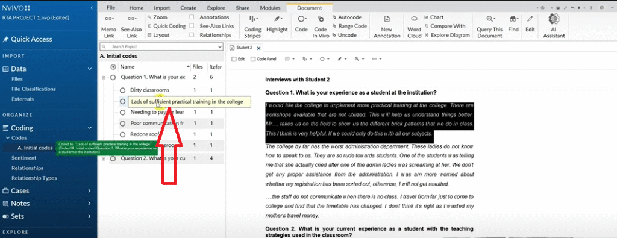Click the Search Project input field
The image size is (617, 238).
point(161,46)
